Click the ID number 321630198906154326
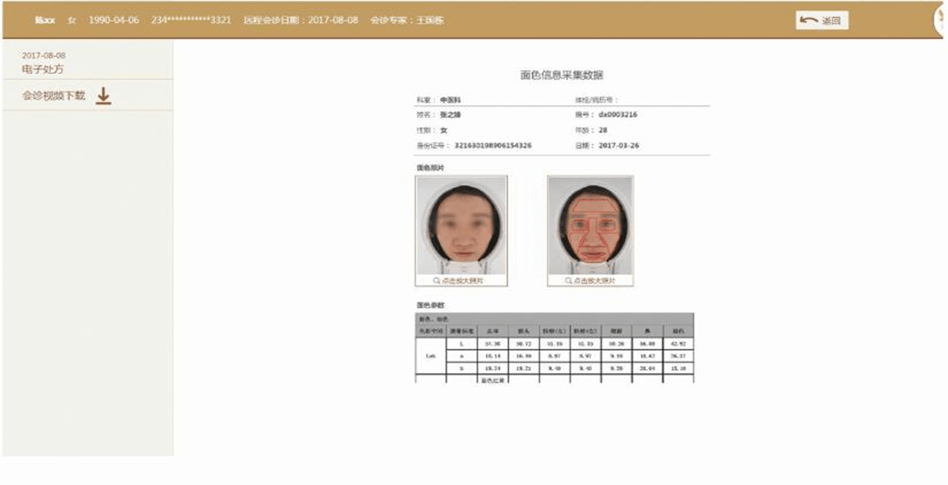The image size is (948, 485). click(493, 146)
